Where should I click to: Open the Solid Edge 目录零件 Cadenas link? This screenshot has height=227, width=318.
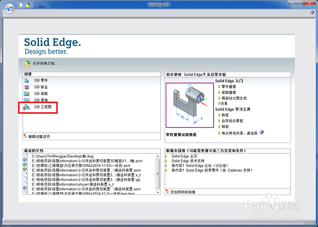pyautogui.click(x=212, y=170)
